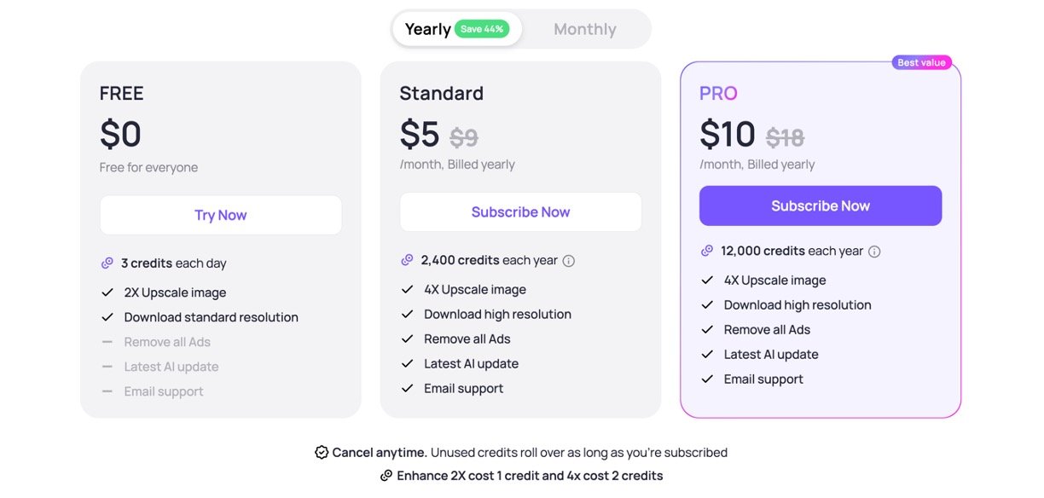Click the Best value badge
Screen dimensions: 1044x498
point(921,62)
